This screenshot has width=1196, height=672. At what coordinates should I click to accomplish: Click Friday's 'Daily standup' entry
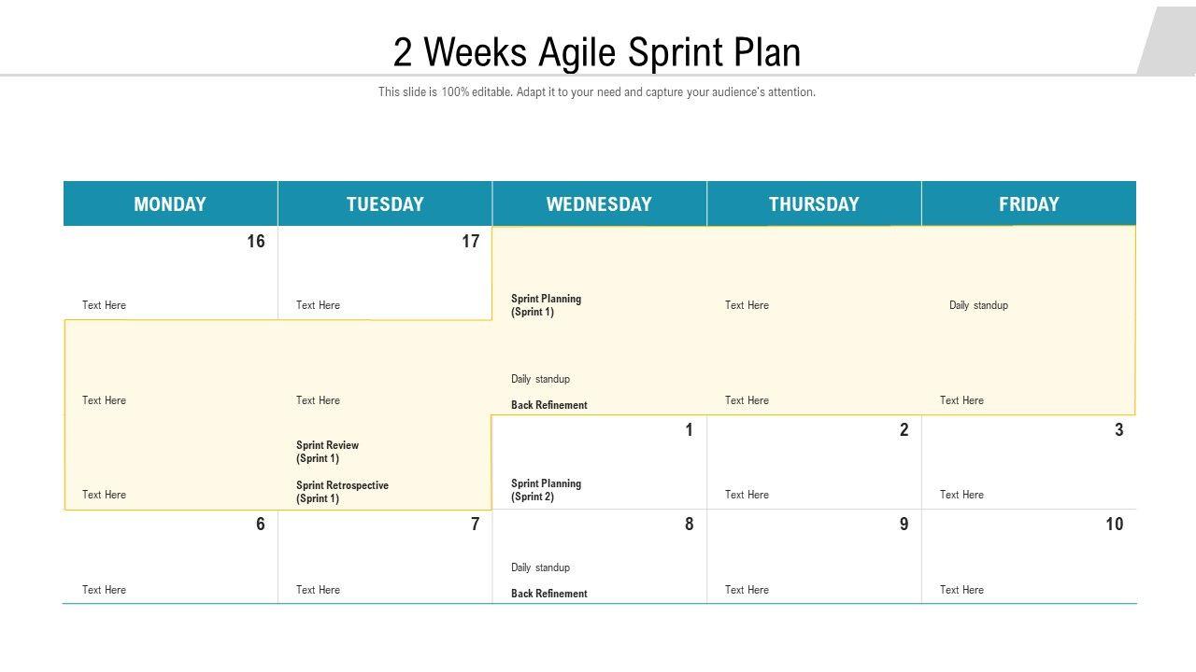click(978, 305)
